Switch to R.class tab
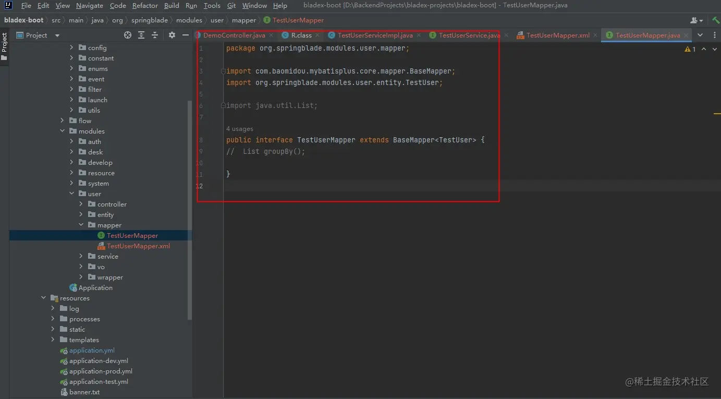 301,35
